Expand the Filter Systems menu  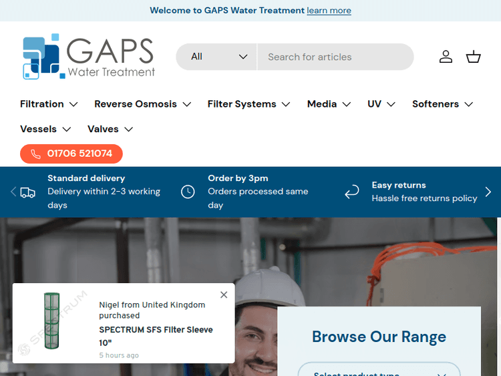tap(249, 104)
